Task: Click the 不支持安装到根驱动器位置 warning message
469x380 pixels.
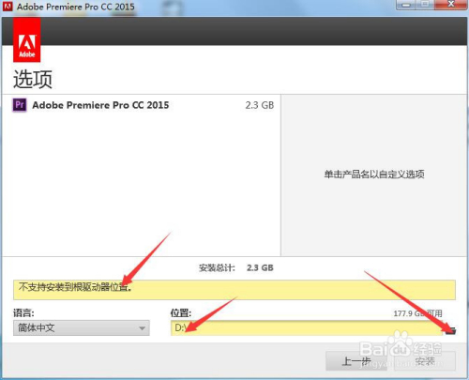Action: click(234, 290)
